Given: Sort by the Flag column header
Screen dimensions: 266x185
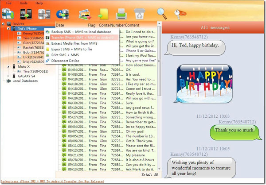Looking at the screenshot, I should point(92,25).
